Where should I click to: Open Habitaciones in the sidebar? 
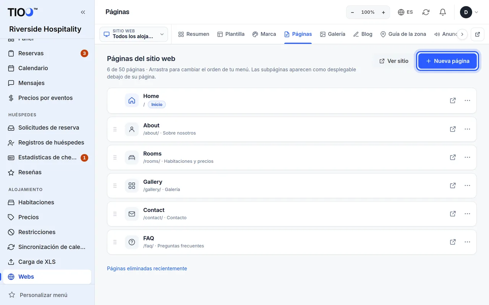pyautogui.click(x=47, y=202)
